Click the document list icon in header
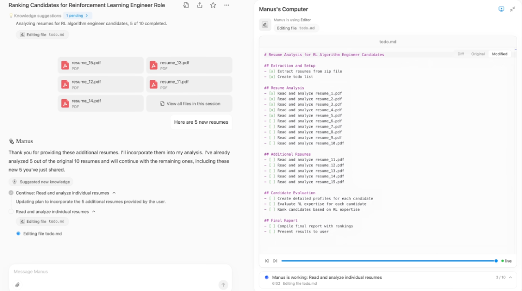This screenshot has height=291, width=522. [x=186, y=5]
